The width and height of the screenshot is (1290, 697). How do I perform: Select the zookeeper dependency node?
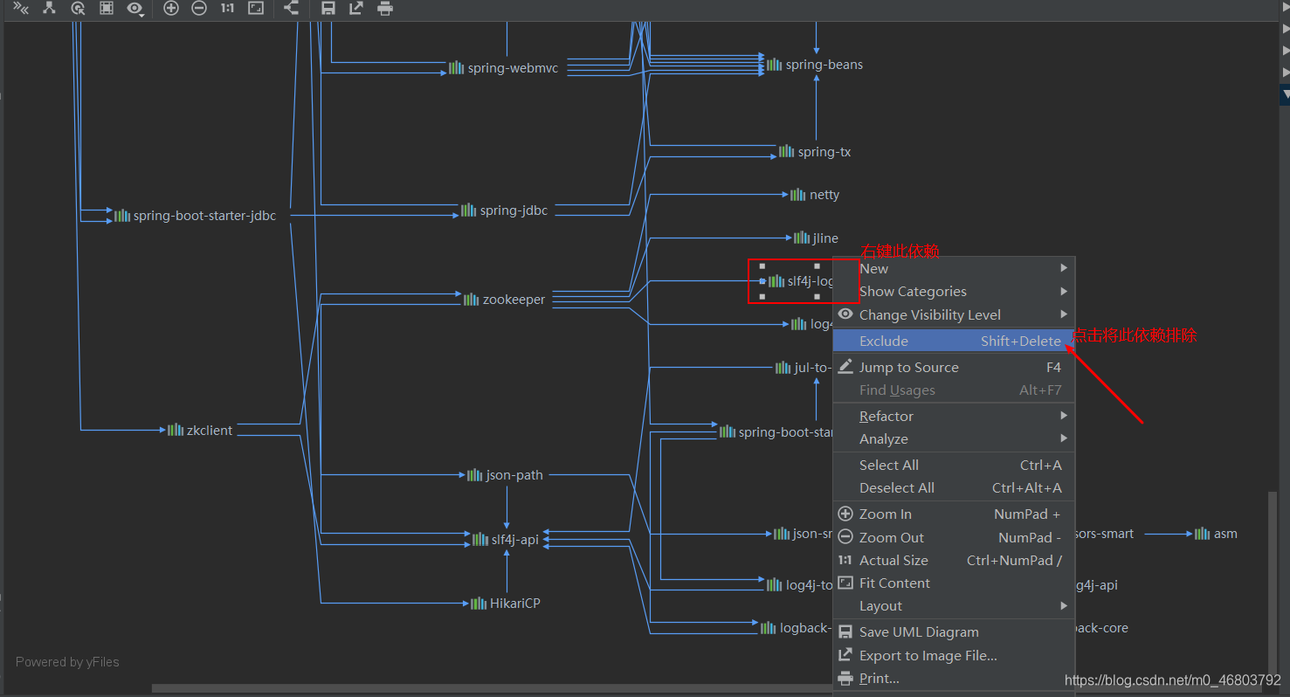[504, 299]
